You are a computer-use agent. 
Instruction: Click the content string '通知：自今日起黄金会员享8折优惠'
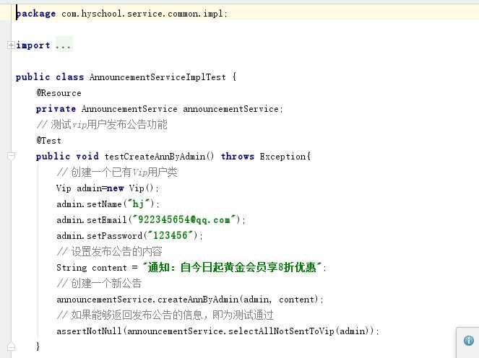232,267
